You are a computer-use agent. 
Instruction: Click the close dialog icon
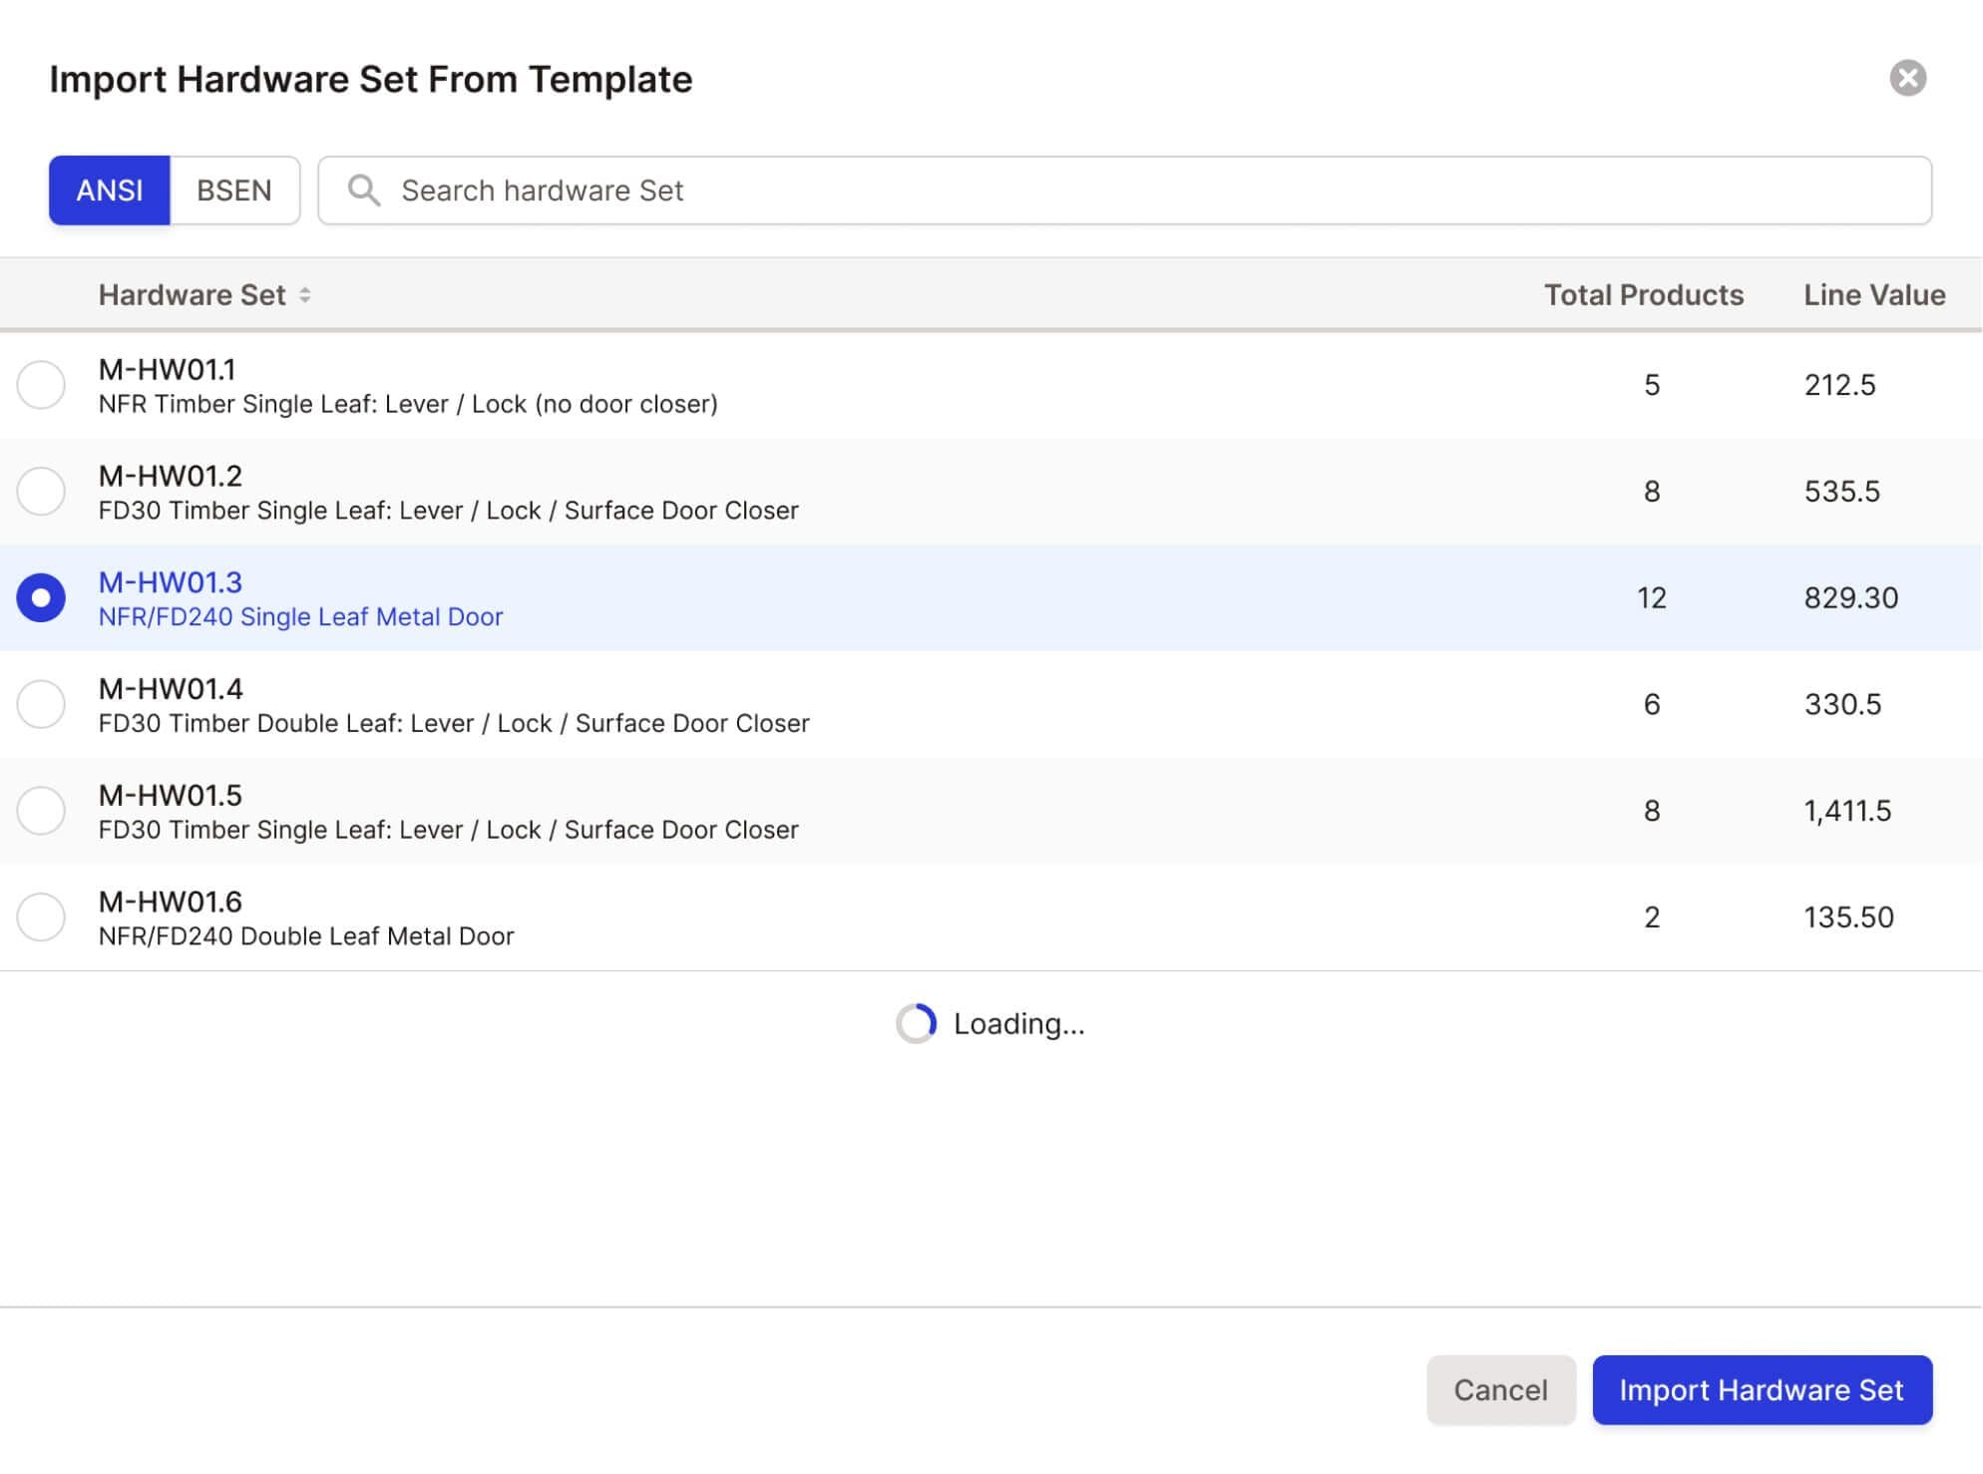pos(1907,76)
